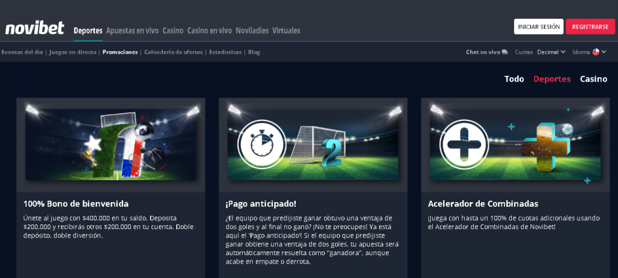618x278 pixels.
Task: Open the 100% Bono de bienvenida banner image
Action: click(x=111, y=145)
